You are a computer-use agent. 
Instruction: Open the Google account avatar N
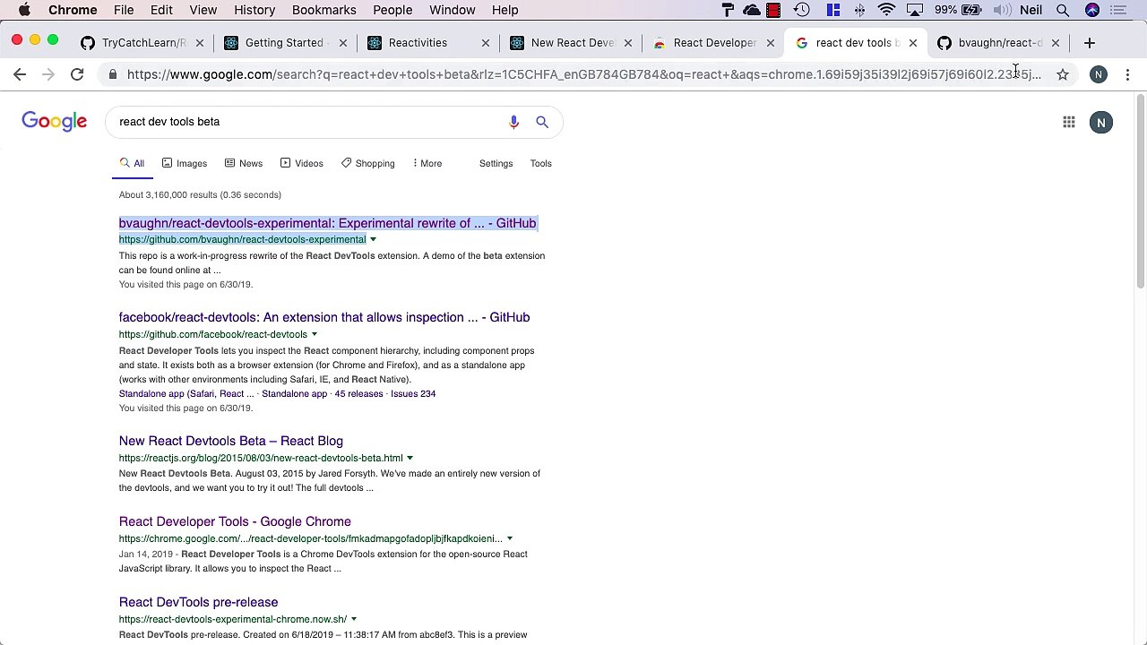click(1101, 122)
